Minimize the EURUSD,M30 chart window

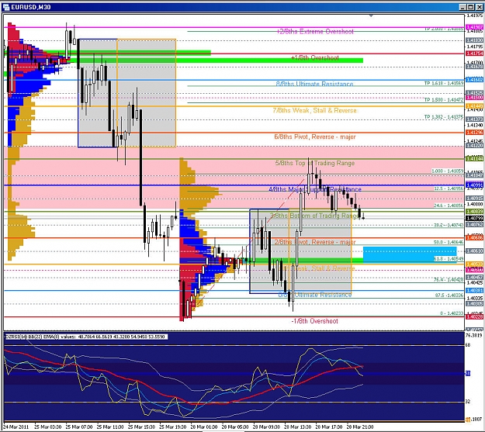(x=462, y=7)
